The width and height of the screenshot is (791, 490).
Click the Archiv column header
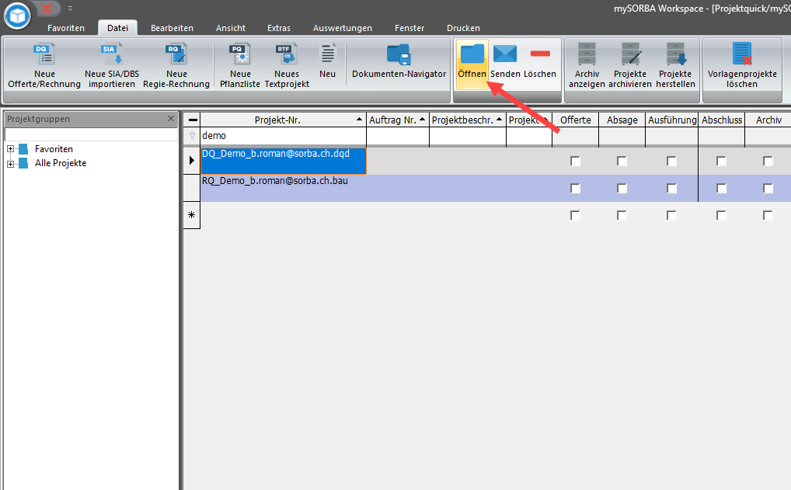(768, 120)
